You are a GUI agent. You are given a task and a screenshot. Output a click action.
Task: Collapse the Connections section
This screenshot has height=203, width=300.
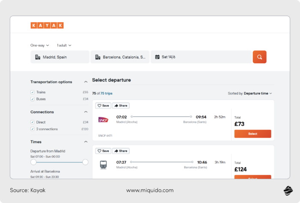pyautogui.click(x=86, y=112)
